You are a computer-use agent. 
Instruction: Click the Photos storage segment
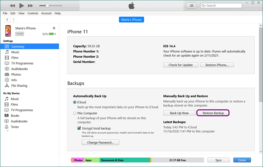point(78,160)
